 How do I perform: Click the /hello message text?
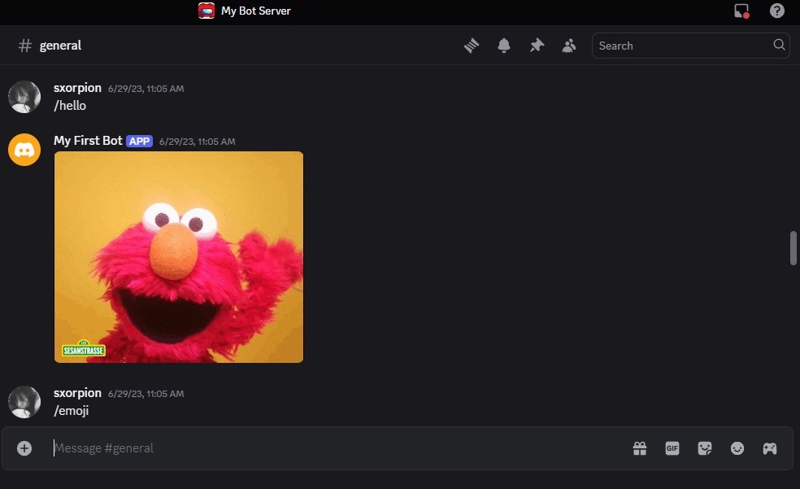pyautogui.click(x=70, y=106)
